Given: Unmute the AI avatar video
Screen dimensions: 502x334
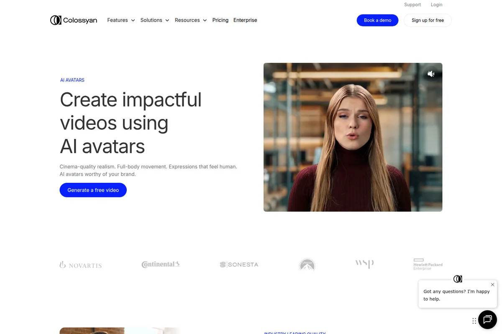Looking at the screenshot, I should point(431,73).
